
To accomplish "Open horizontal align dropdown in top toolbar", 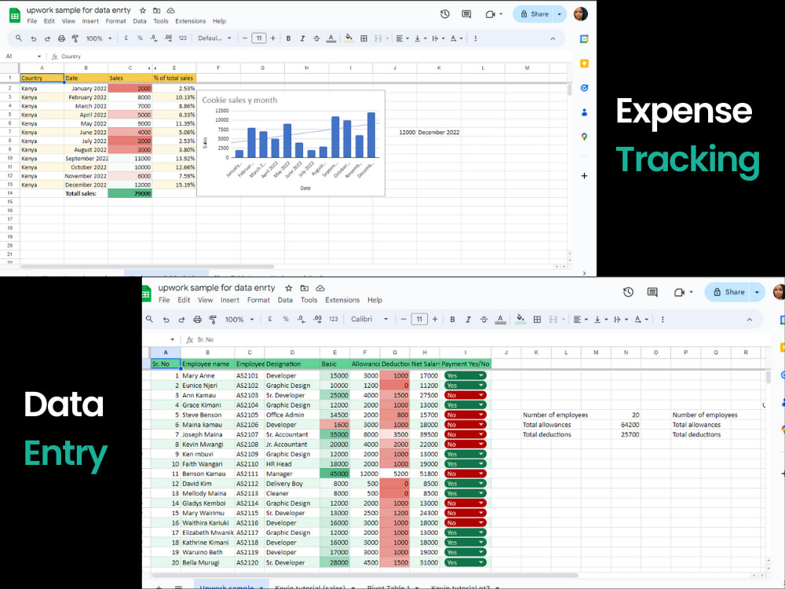I will click(x=402, y=38).
